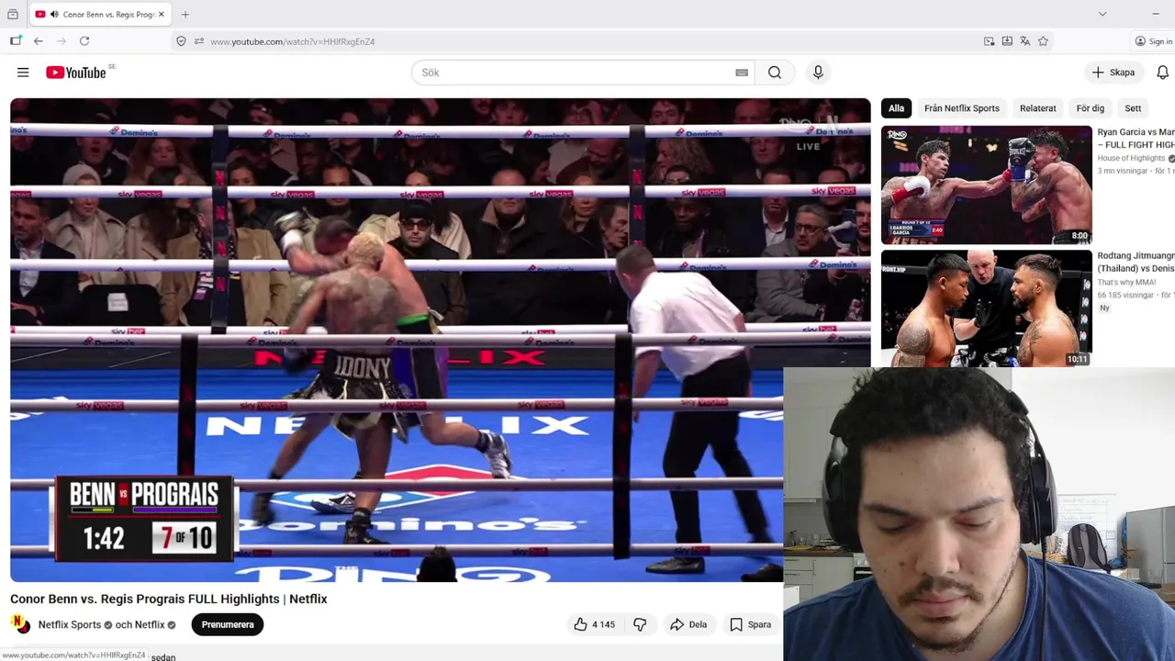Viewport: 1175px width, 661px height.
Task: Open site tracking protection shield
Action: point(181,41)
